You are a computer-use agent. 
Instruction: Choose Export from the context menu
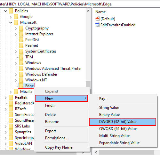(61, 131)
